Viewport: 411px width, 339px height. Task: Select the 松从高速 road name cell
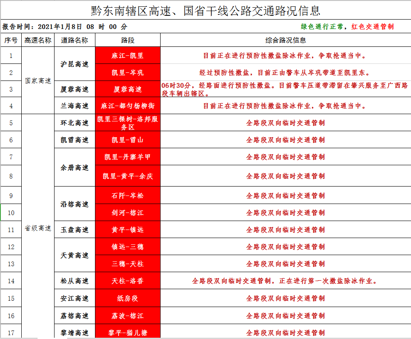point(75,281)
